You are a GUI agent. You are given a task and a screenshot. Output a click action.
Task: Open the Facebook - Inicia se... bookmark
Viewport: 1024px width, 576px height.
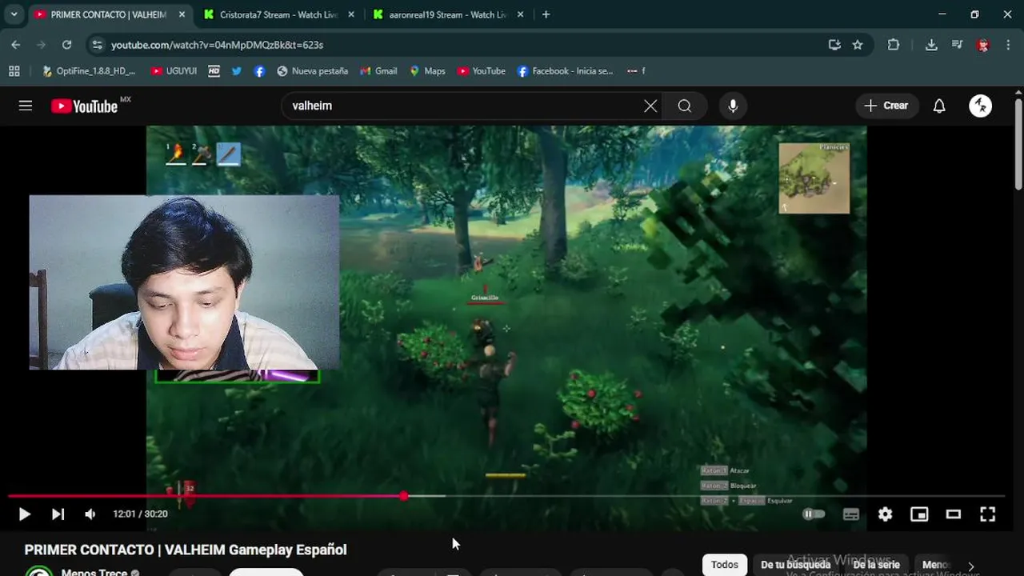(x=566, y=71)
